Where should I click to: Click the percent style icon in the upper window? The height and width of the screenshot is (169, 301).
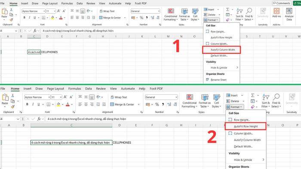[141, 18]
